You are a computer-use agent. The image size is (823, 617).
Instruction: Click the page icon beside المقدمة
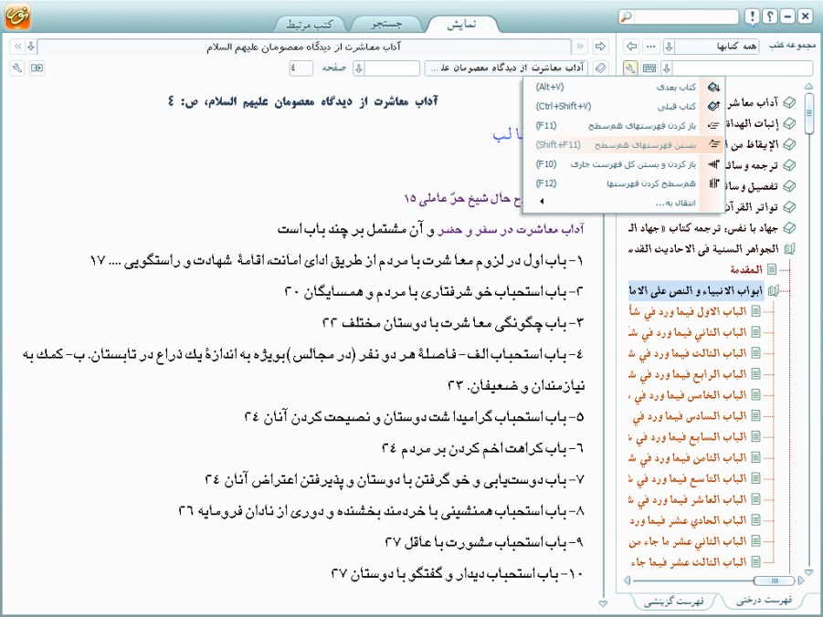coord(772,269)
